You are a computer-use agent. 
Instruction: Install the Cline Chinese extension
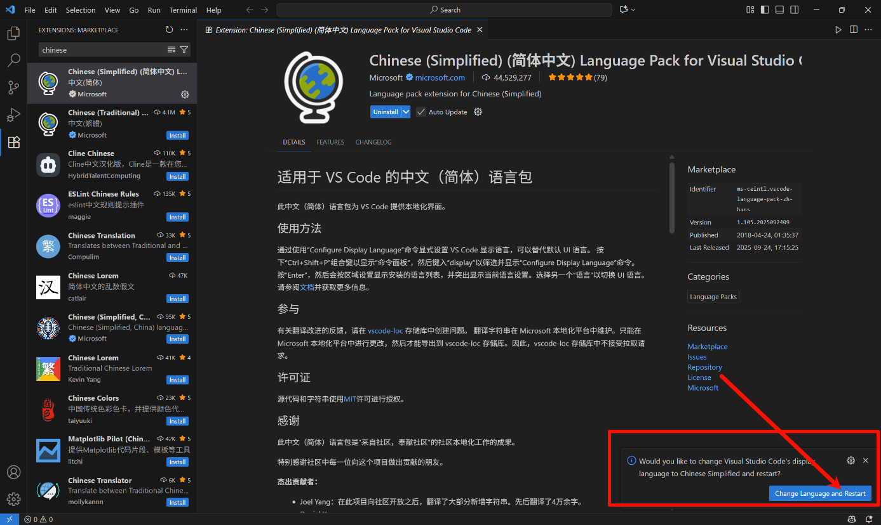(177, 176)
